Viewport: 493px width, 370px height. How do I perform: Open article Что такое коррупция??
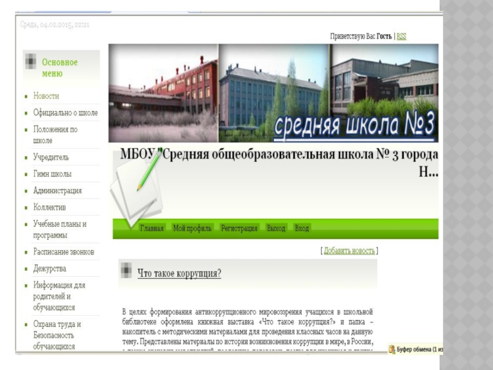click(x=179, y=273)
